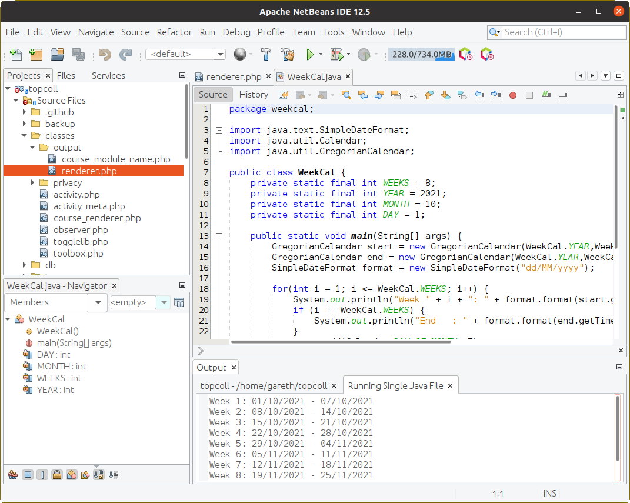Image resolution: width=630 pixels, height=503 pixels.
Task: Toggle Highlight Search in editor toolbar
Action: [x=396, y=95]
